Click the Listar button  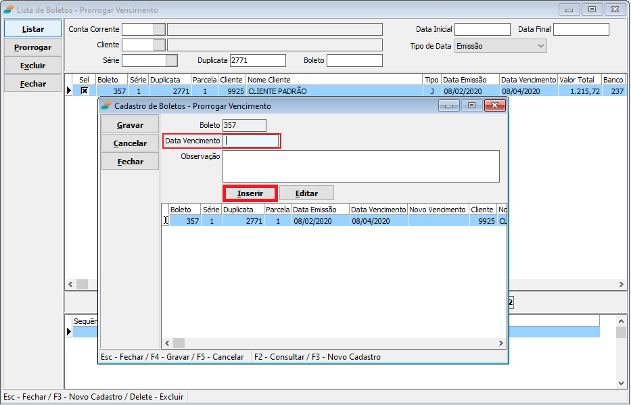(32, 29)
